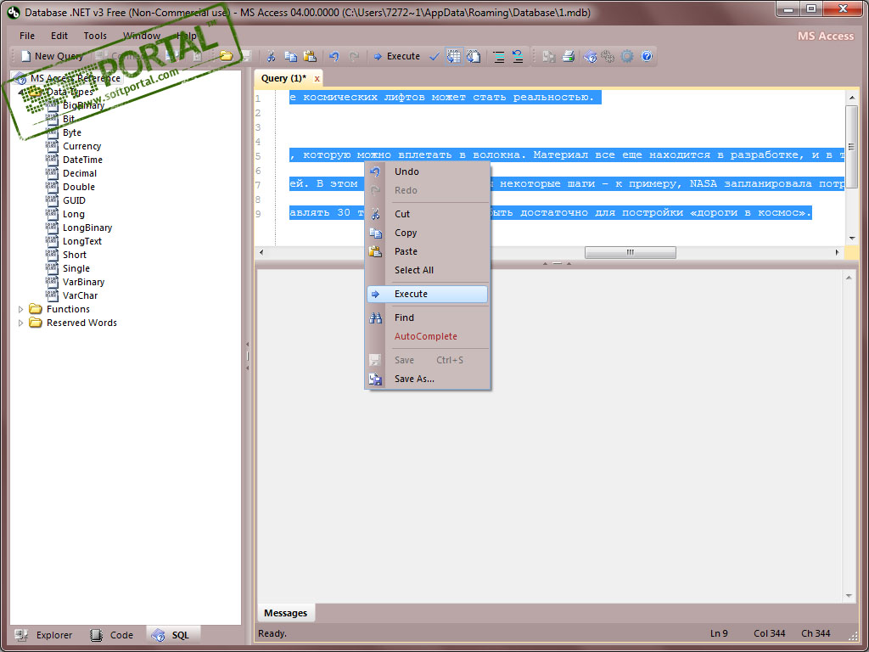
Task: Open the File menu
Action: [27, 36]
